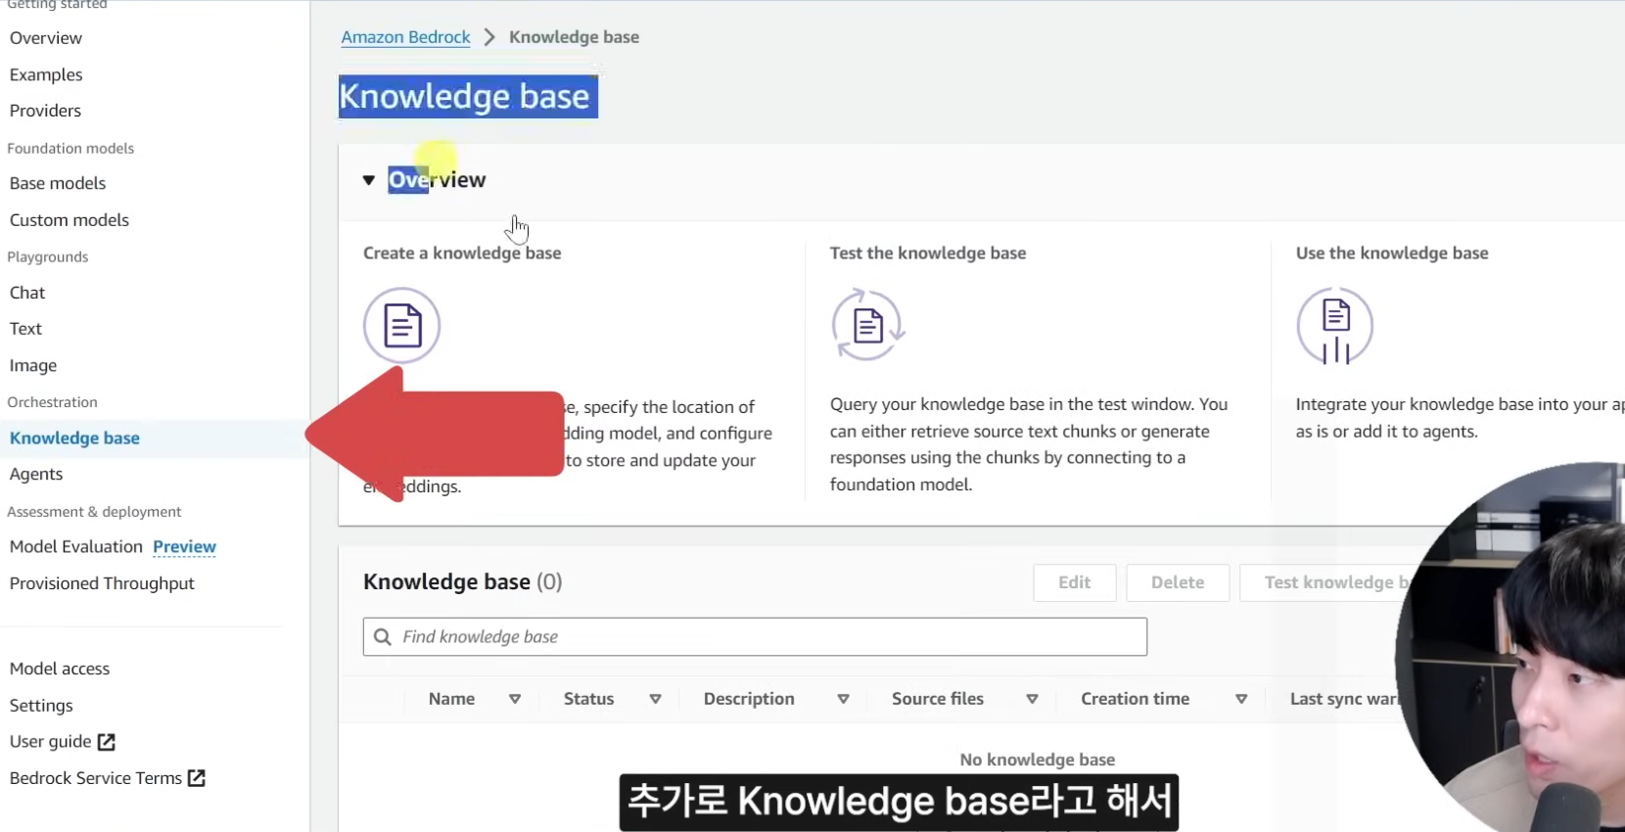
Task: Open Agents in the sidebar
Action: click(x=36, y=474)
